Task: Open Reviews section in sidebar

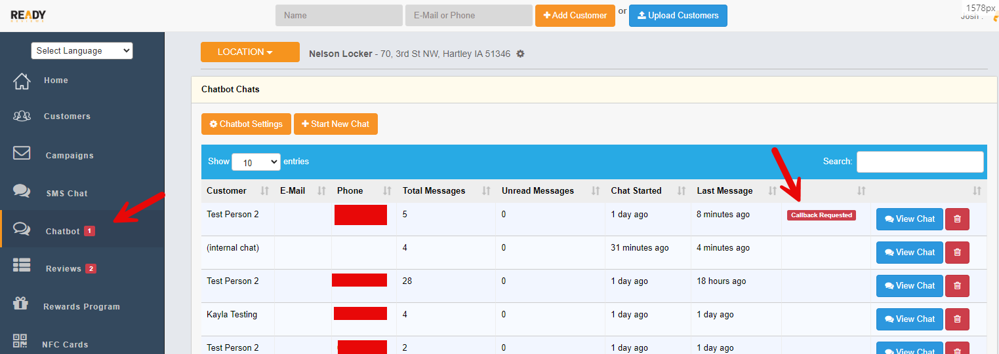Action: tap(63, 269)
